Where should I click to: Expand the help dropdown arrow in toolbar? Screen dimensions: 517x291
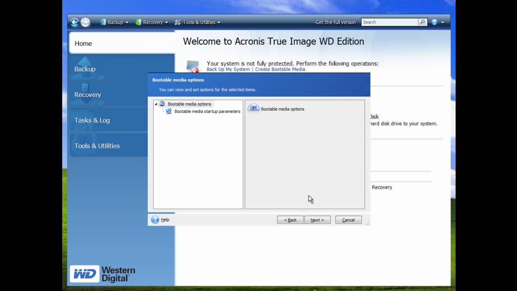443,23
